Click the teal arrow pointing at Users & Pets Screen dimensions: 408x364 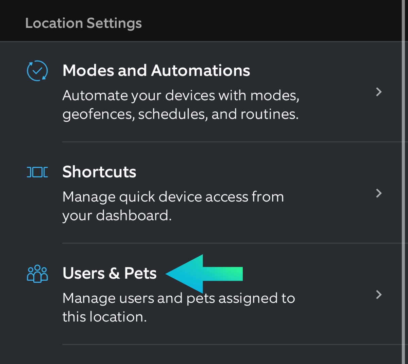pyautogui.click(x=204, y=274)
